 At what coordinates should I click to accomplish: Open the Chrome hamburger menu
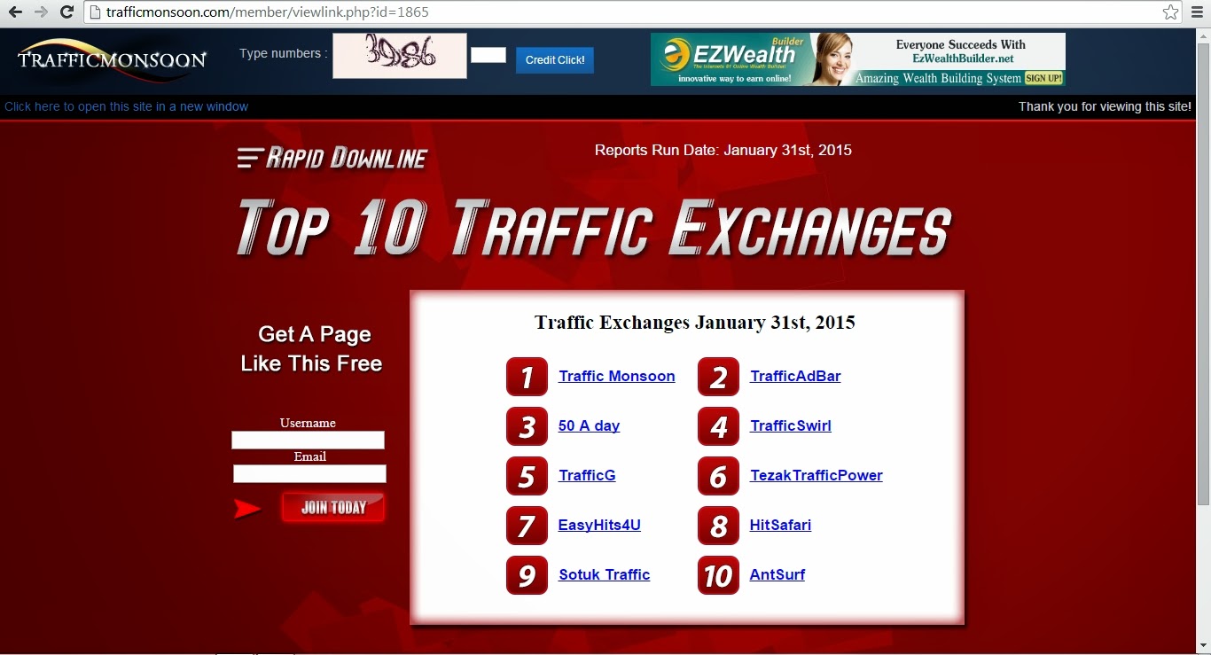[x=1197, y=12]
